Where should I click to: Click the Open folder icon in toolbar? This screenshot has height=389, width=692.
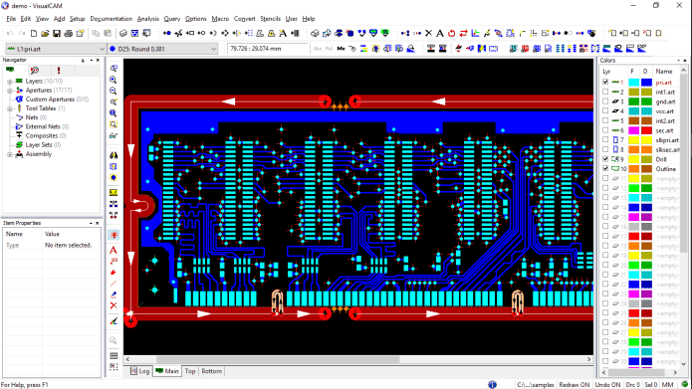45,33
